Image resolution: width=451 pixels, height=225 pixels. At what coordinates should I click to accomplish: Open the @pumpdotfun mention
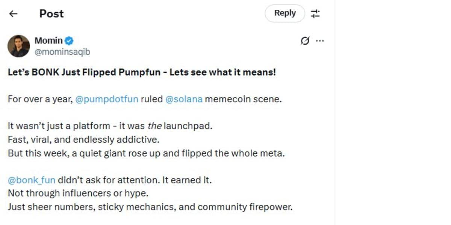107,99
